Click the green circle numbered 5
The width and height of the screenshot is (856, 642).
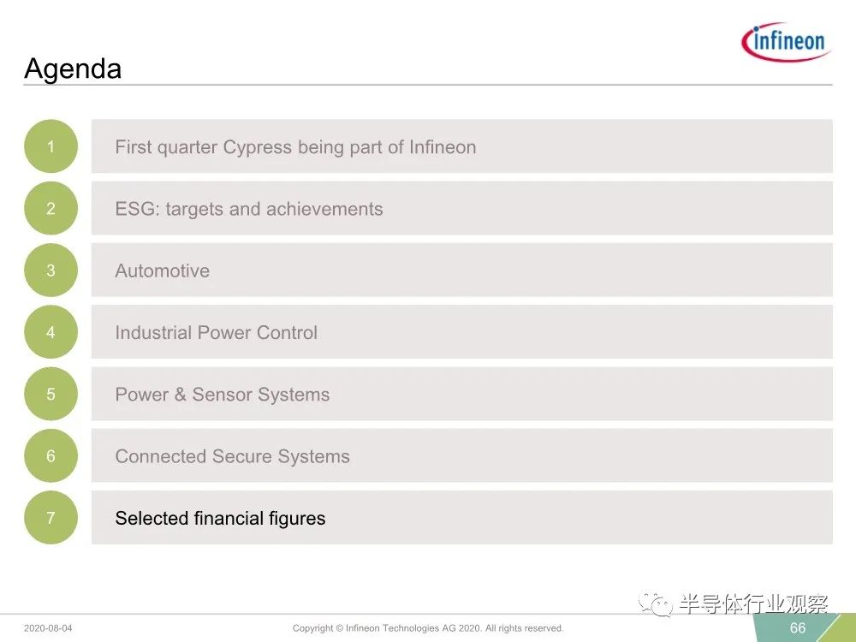51,394
